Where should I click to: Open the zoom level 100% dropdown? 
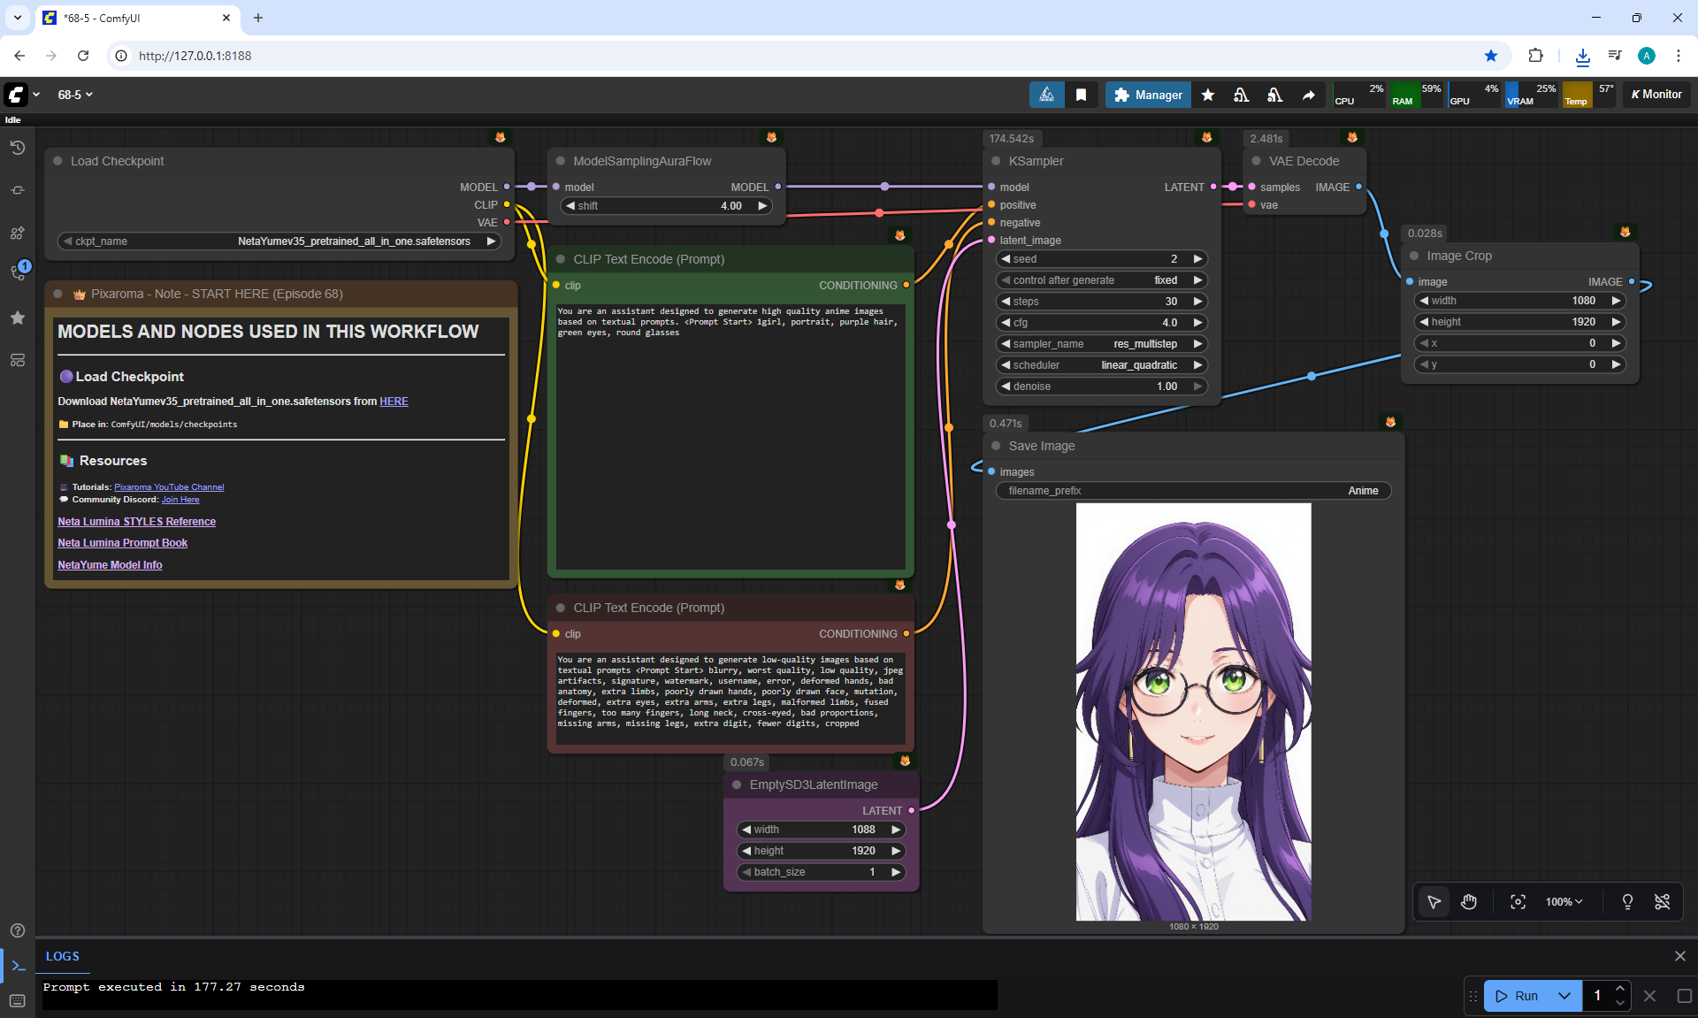[1564, 901]
